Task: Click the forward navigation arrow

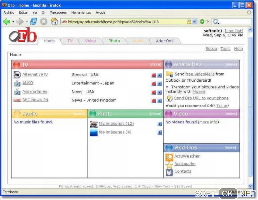Action: (x=20, y=21)
